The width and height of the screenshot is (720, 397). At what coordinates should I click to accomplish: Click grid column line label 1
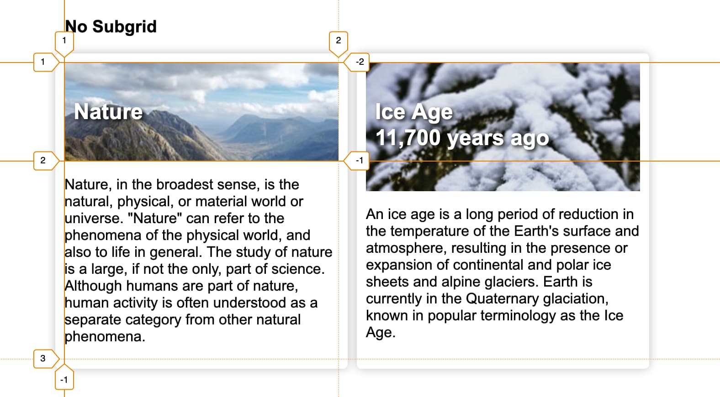64,41
